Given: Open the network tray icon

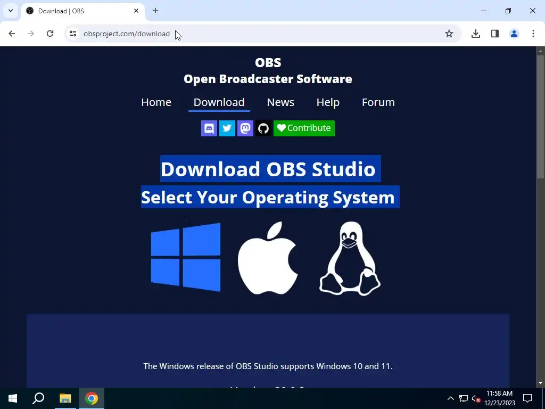Looking at the screenshot, I should pyautogui.click(x=464, y=398).
